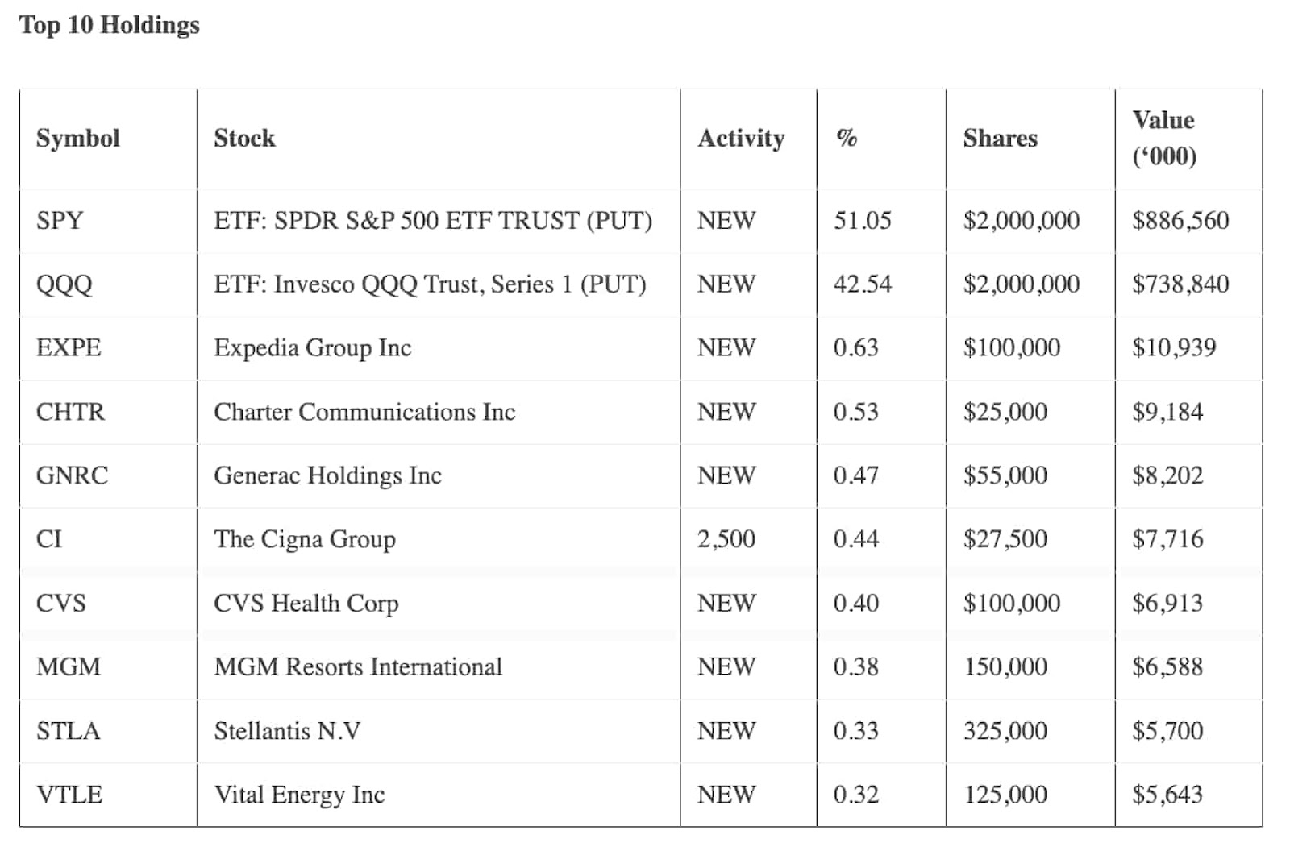Image resolution: width=1290 pixels, height=847 pixels.
Task: Click The Cigna Group stock name
Action: pos(305,539)
